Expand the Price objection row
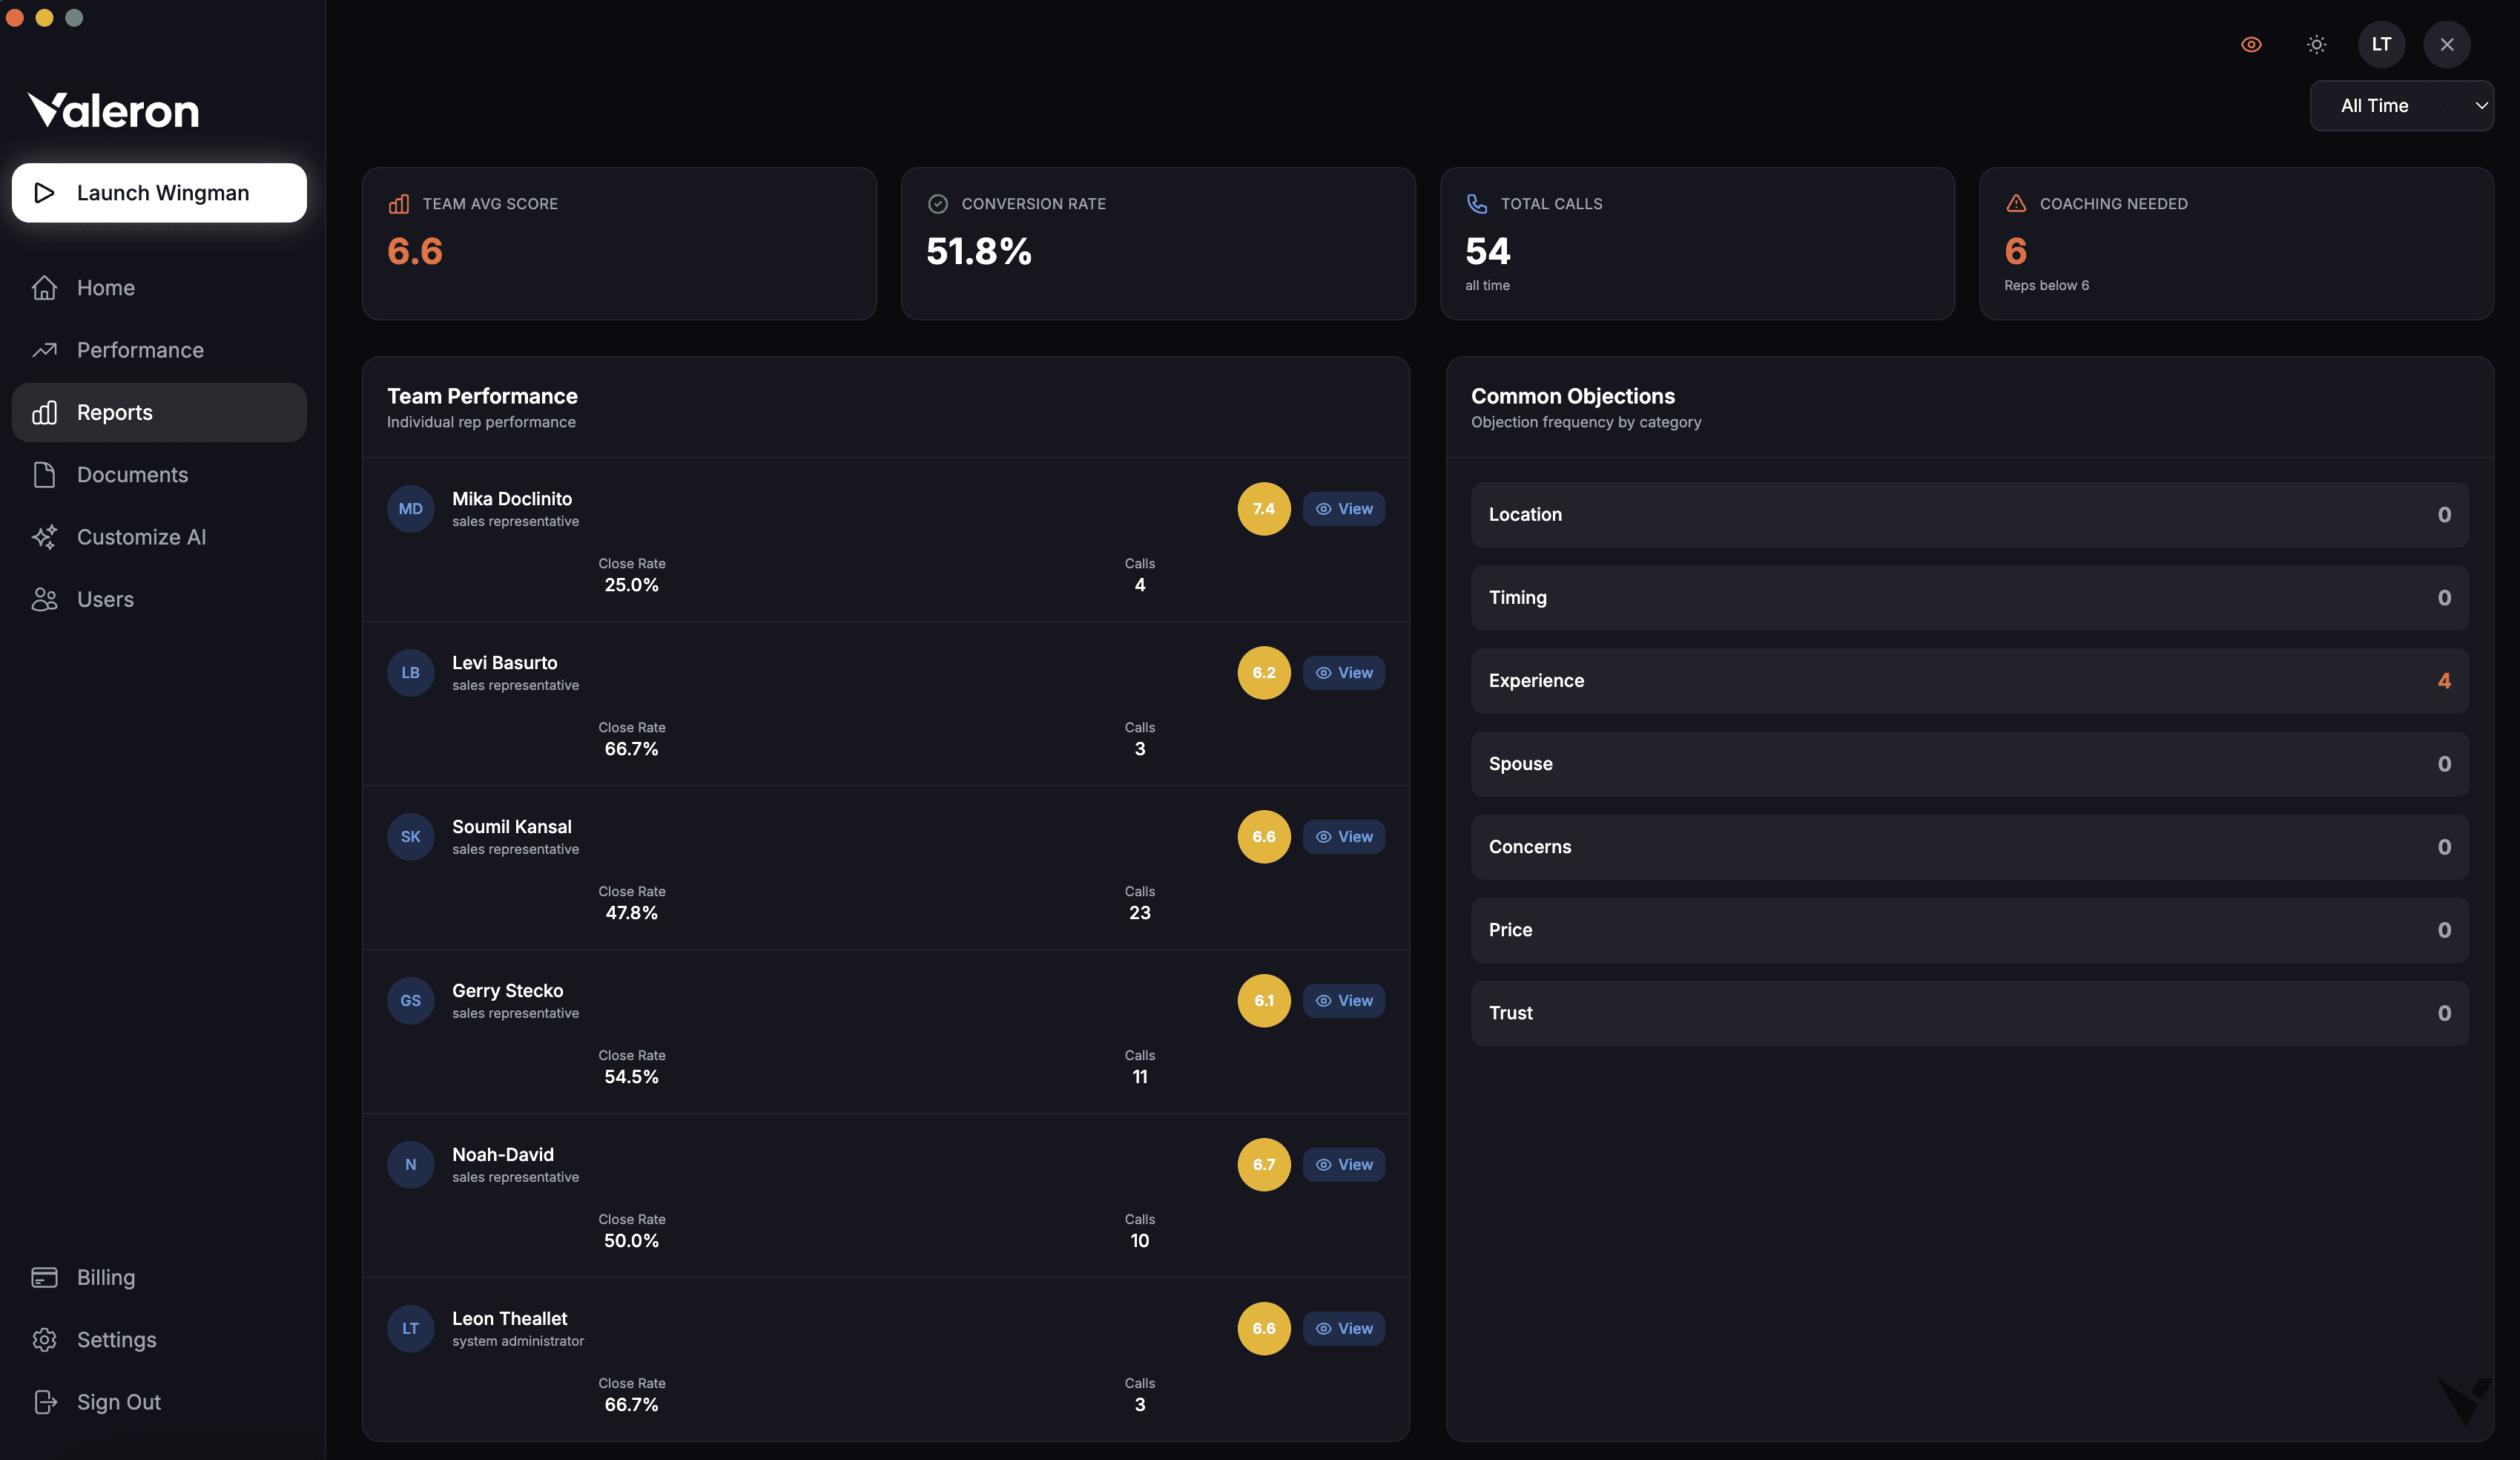The height and width of the screenshot is (1460, 2520). pos(1968,930)
